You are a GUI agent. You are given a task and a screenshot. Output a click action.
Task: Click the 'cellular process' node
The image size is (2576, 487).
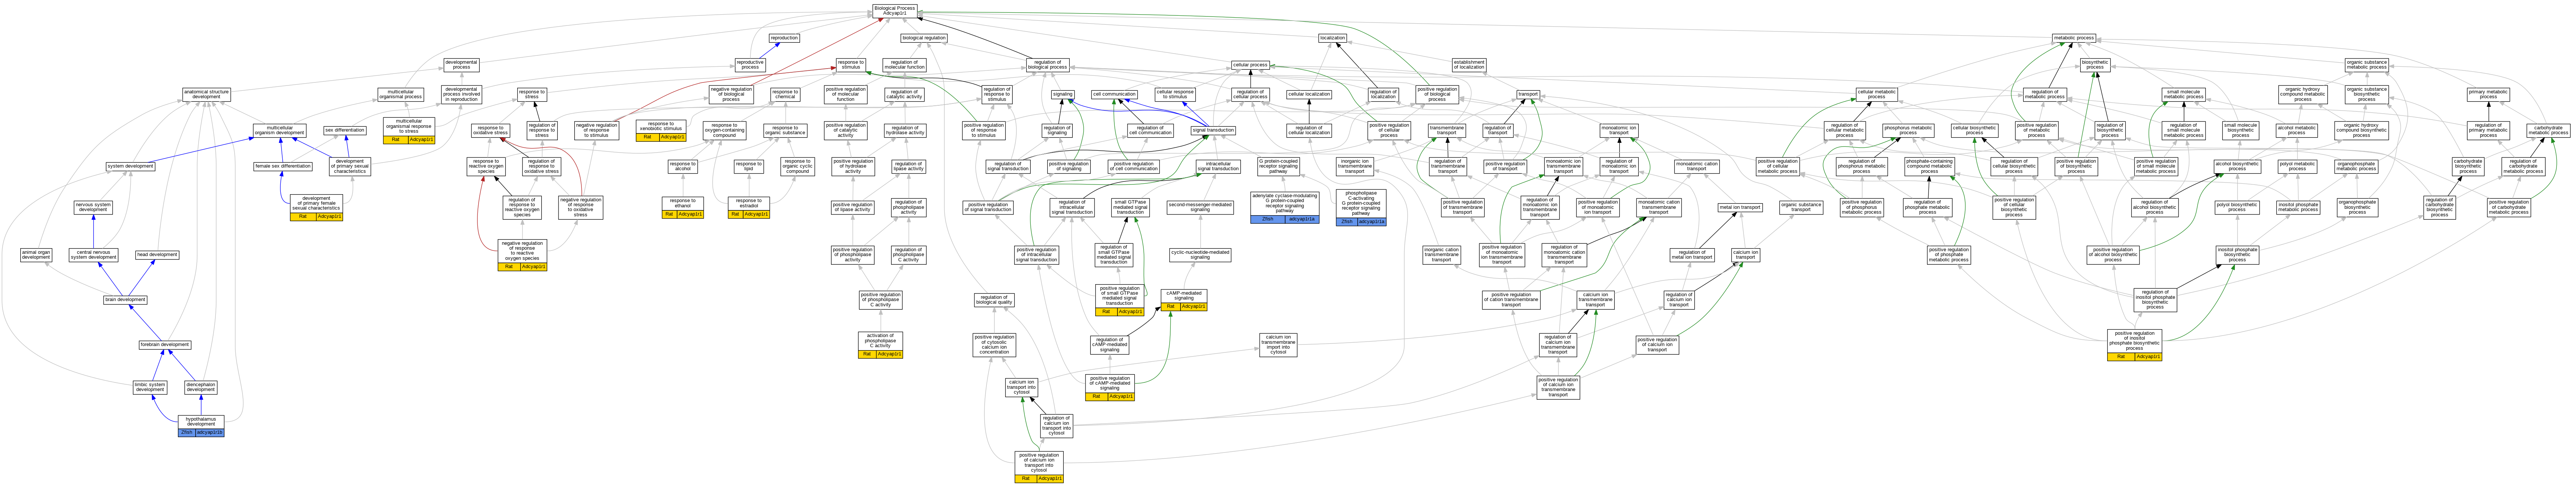[x=1250, y=65]
